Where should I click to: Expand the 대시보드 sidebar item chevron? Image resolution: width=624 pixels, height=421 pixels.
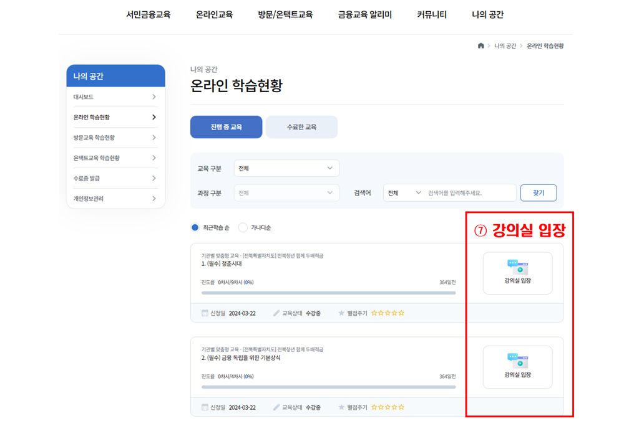click(x=154, y=97)
